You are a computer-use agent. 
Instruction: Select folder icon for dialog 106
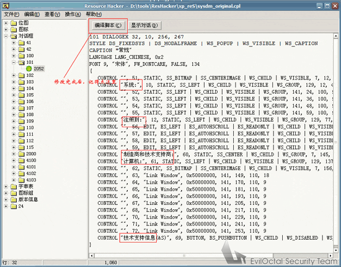[21, 101]
